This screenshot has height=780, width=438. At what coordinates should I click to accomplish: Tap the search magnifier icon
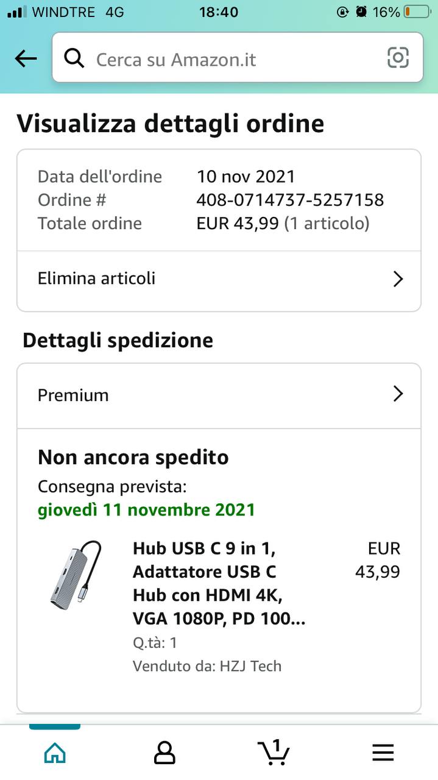(x=74, y=58)
